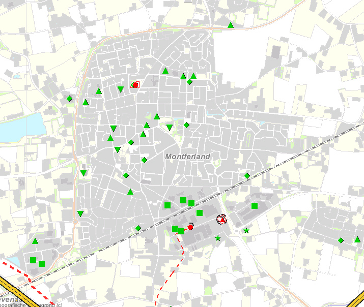Select the right green star marker

247,231
